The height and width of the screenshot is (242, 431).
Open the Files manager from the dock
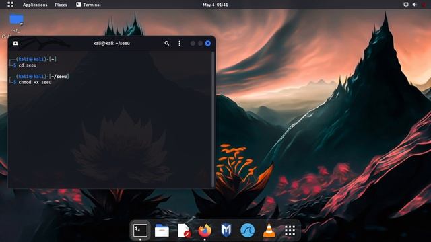pos(162,230)
